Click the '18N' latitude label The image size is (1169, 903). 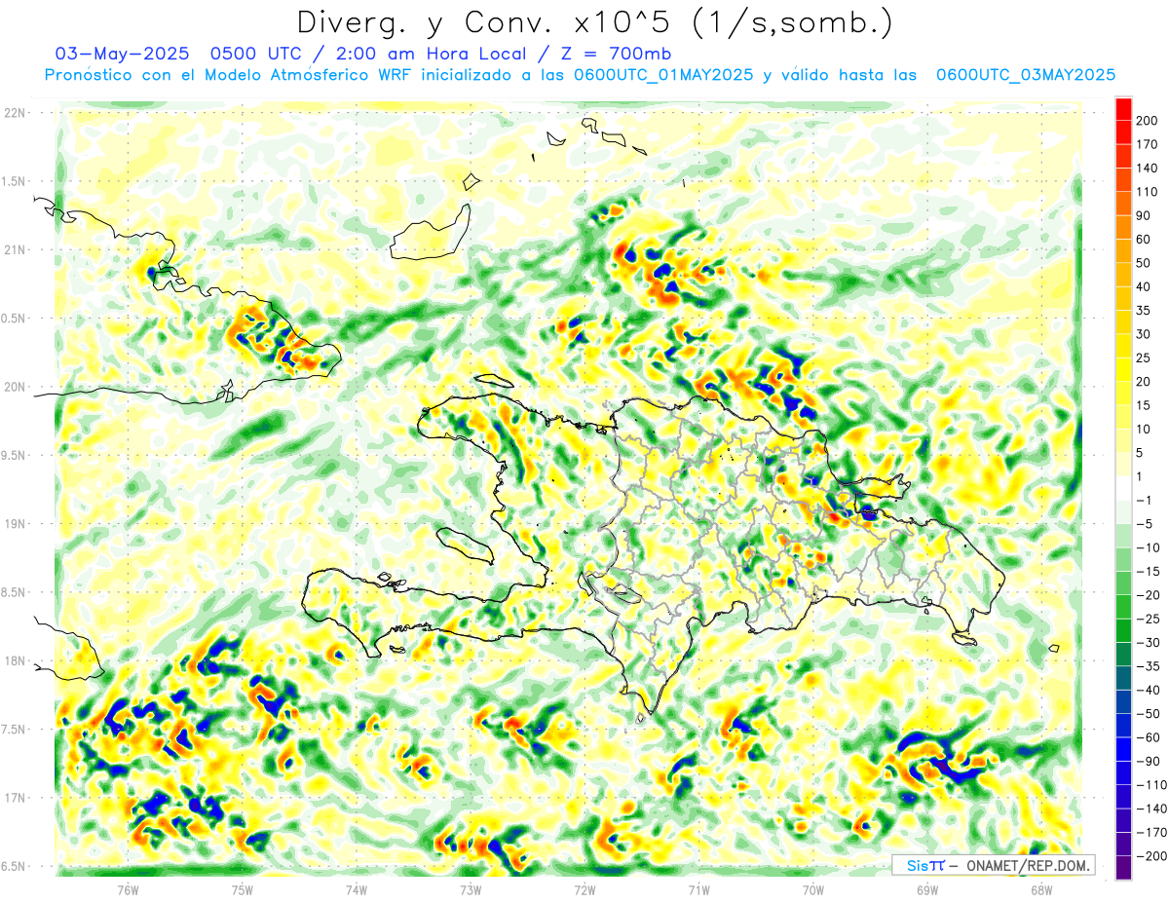click(x=16, y=660)
